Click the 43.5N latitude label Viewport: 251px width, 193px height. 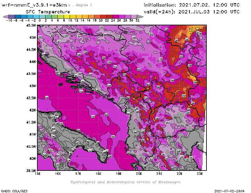(31, 74)
